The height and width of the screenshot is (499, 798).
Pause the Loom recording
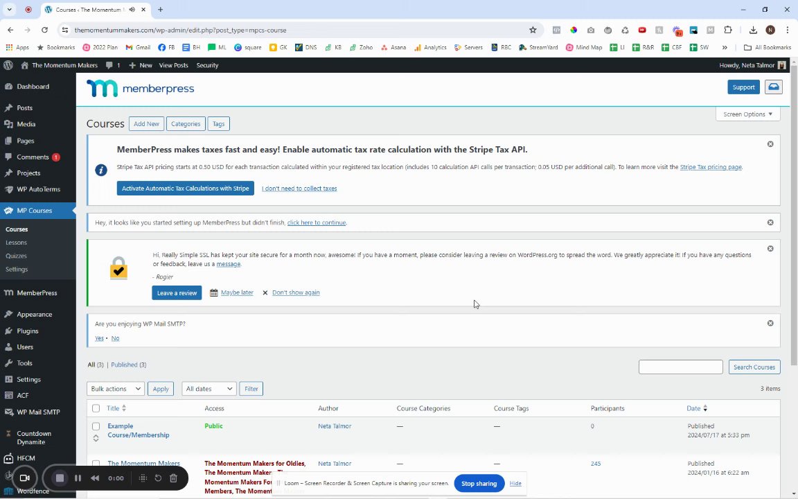click(78, 478)
